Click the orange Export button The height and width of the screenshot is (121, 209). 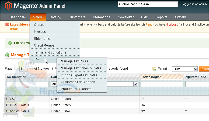pyautogui.click(x=204, y=69)
